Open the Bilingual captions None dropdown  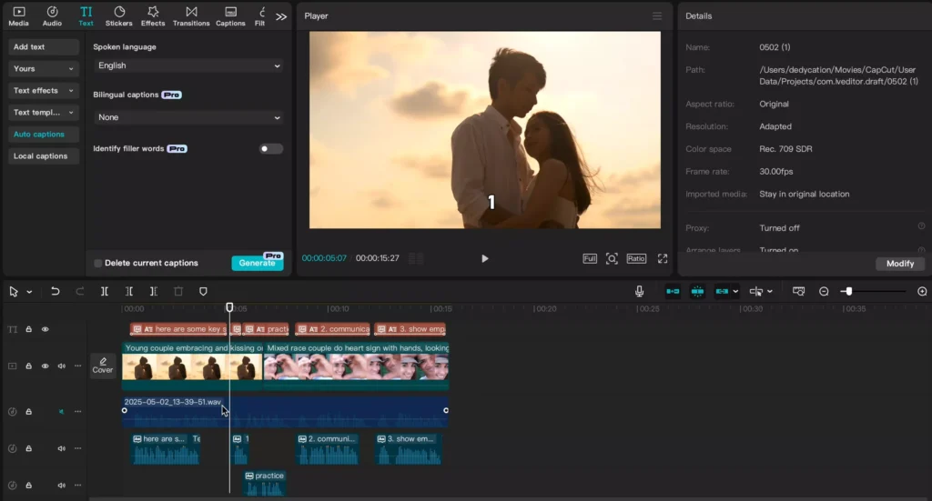[x=188, y=117]
